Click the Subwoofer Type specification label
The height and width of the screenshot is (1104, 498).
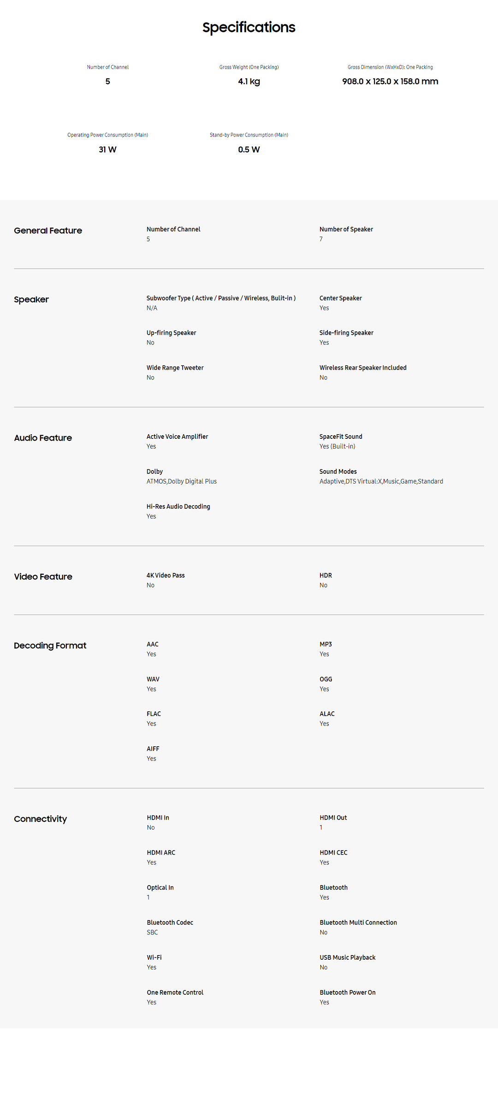click(221, 298)
